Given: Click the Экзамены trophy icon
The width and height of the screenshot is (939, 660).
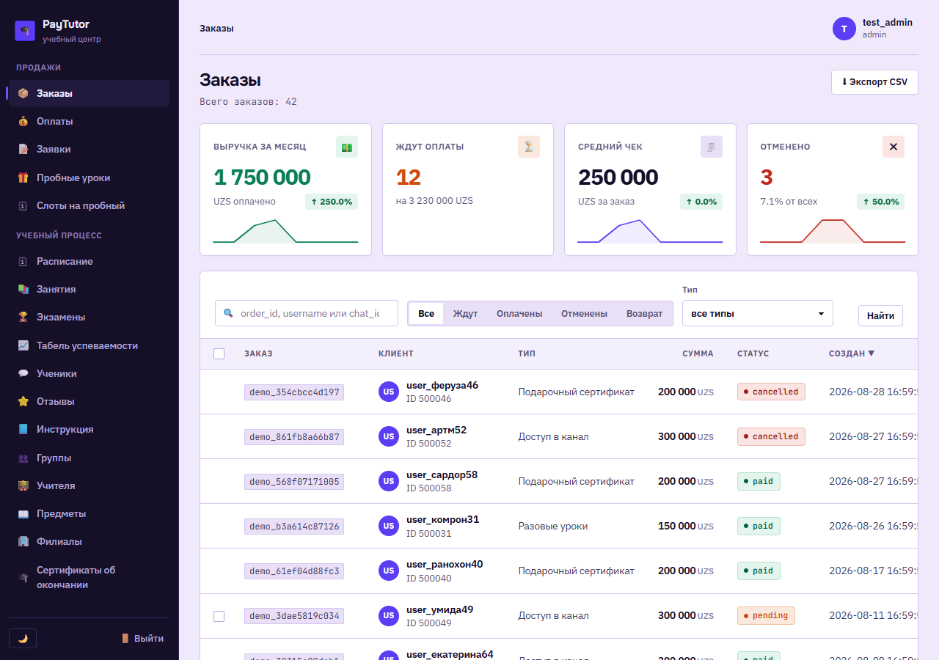Looking at the screenshot, I should click(23, 317).
